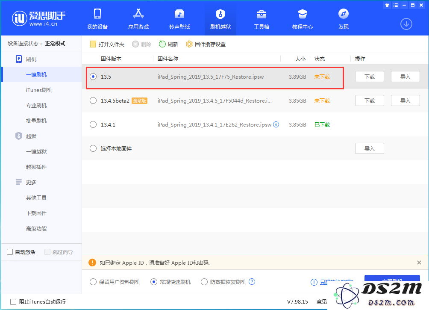Click the 更多 section icon in sidebar

point(19,182)
